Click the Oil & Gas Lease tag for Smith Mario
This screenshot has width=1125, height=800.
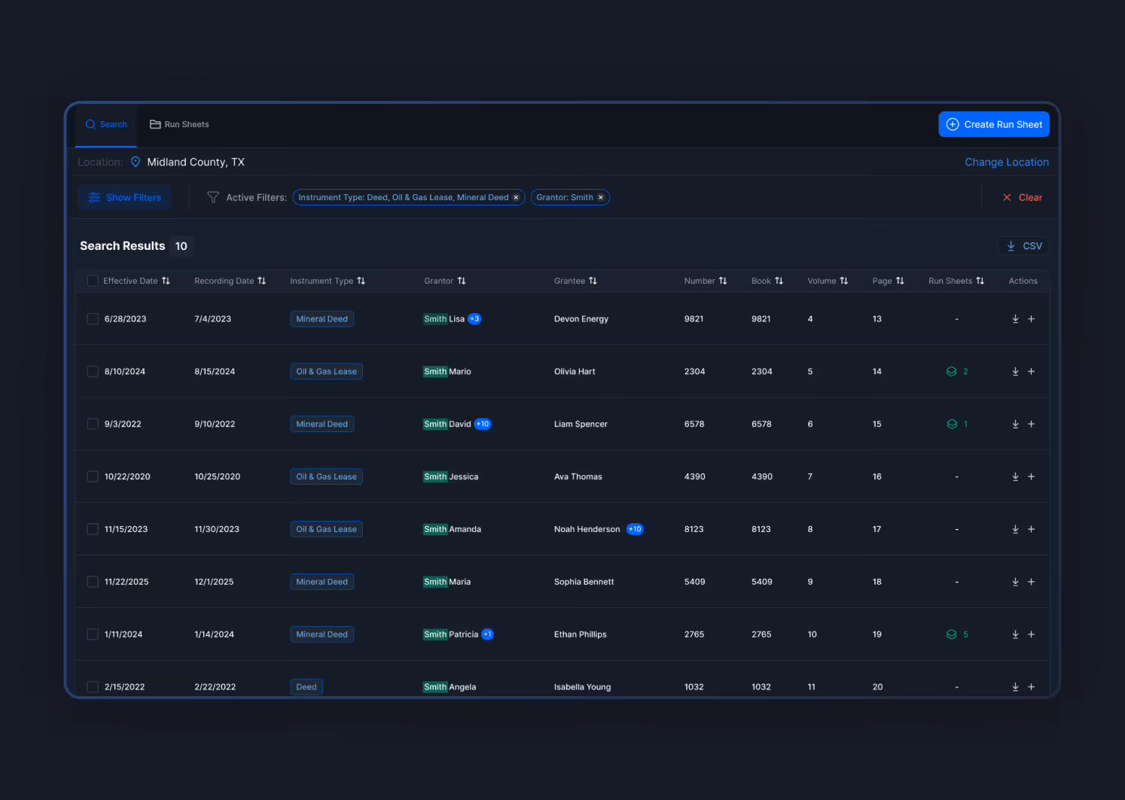coord(327,372)
